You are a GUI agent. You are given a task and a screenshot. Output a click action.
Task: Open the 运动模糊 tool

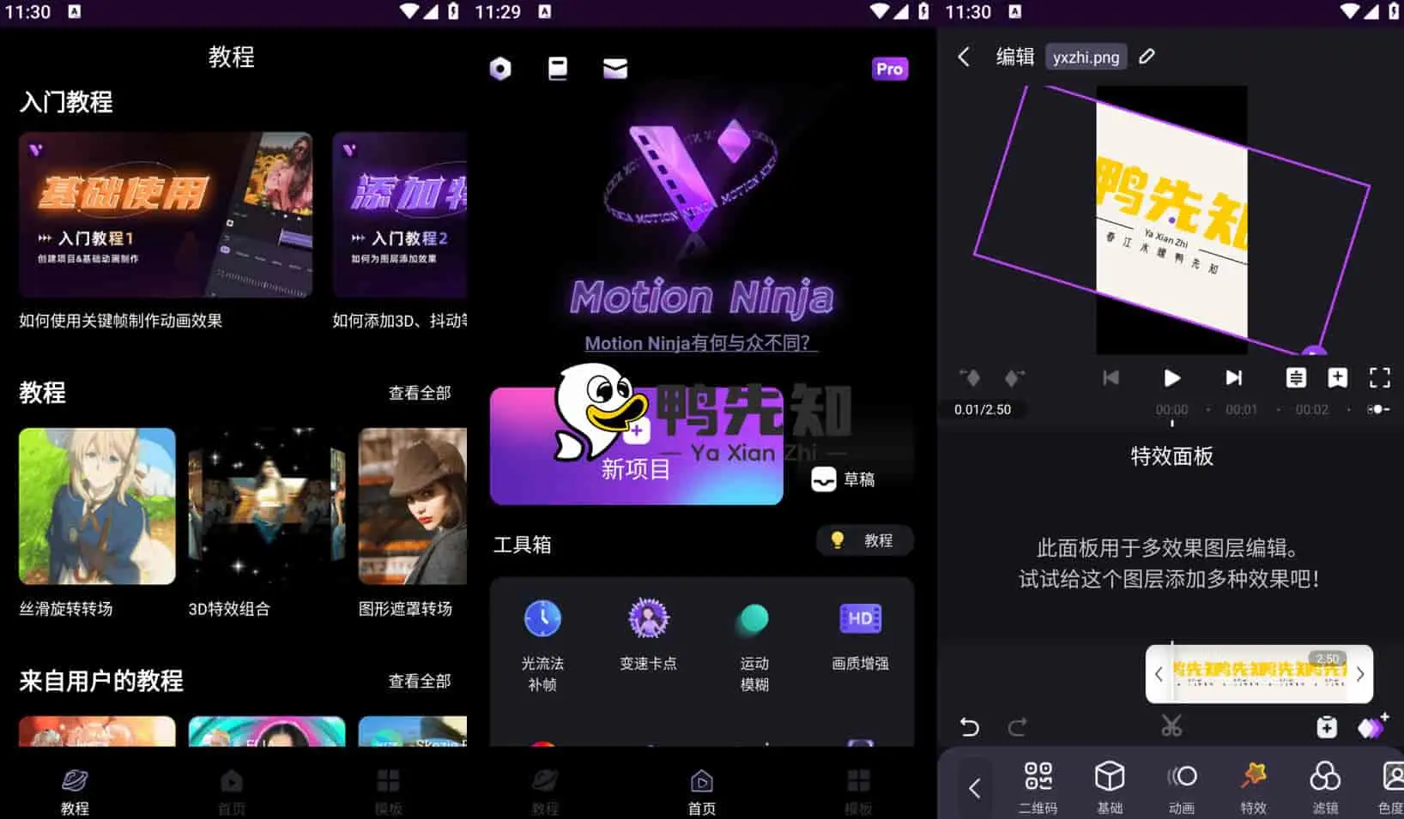[754, 646]
